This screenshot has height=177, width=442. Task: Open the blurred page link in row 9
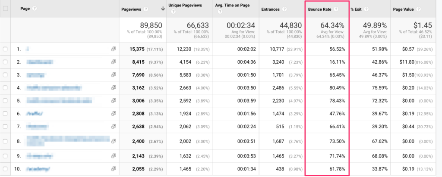coord(40,155)
